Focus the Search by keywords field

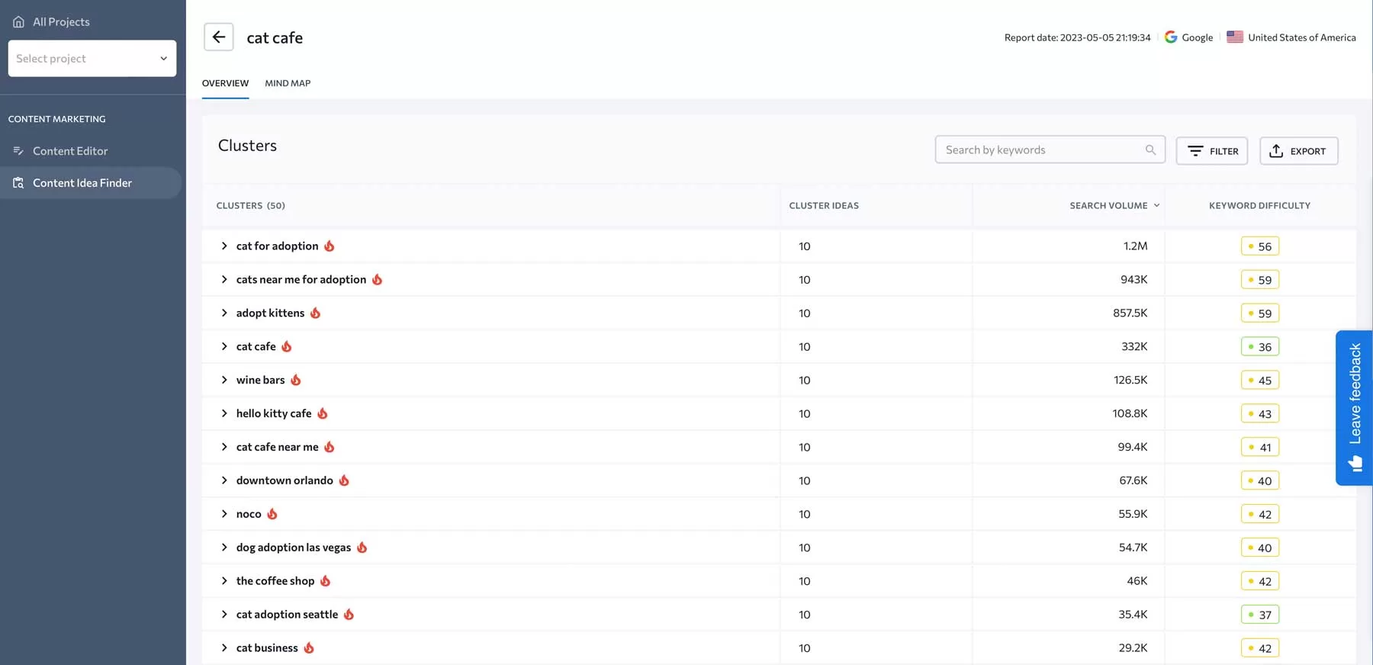tap(1041, 150)
